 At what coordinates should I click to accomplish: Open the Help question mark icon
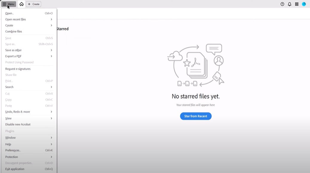282,4
